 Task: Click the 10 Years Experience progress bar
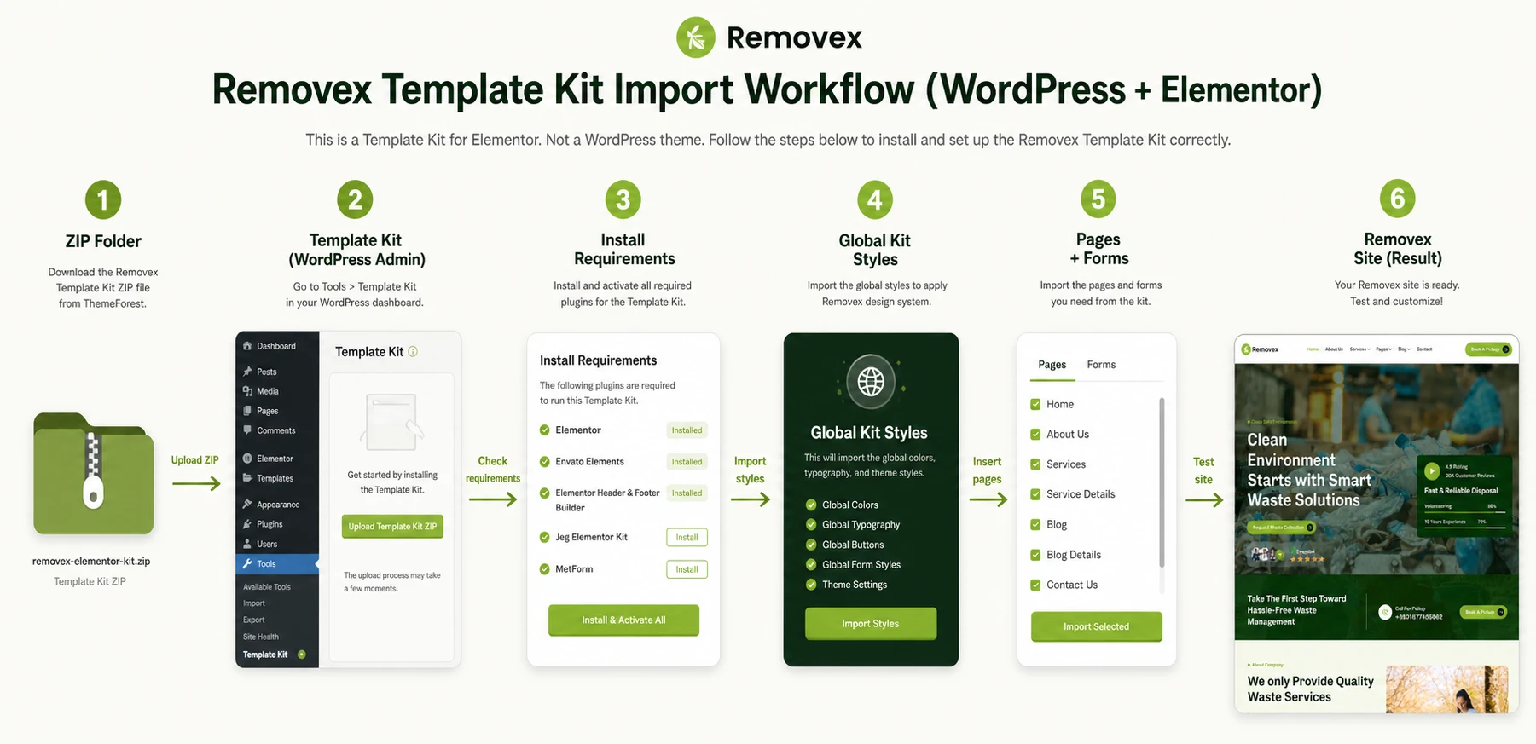tap(1465, 528)
